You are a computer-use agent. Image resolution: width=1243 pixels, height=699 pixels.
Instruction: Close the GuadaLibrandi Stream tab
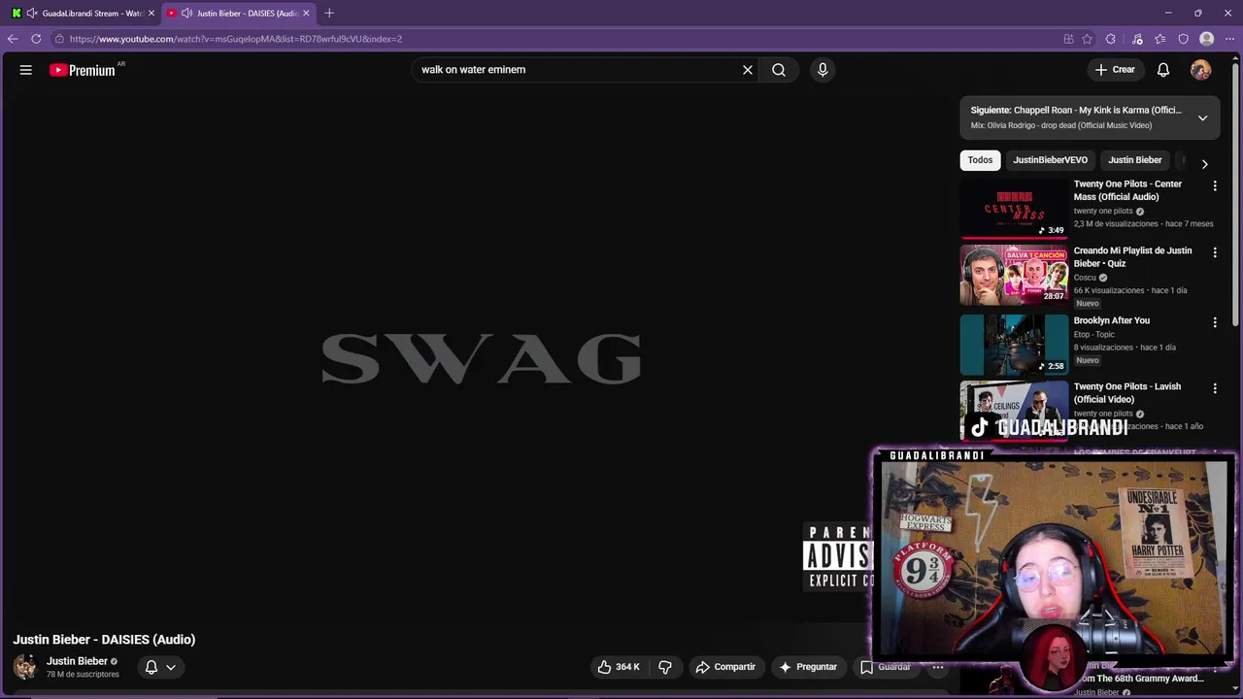point(151,13)
